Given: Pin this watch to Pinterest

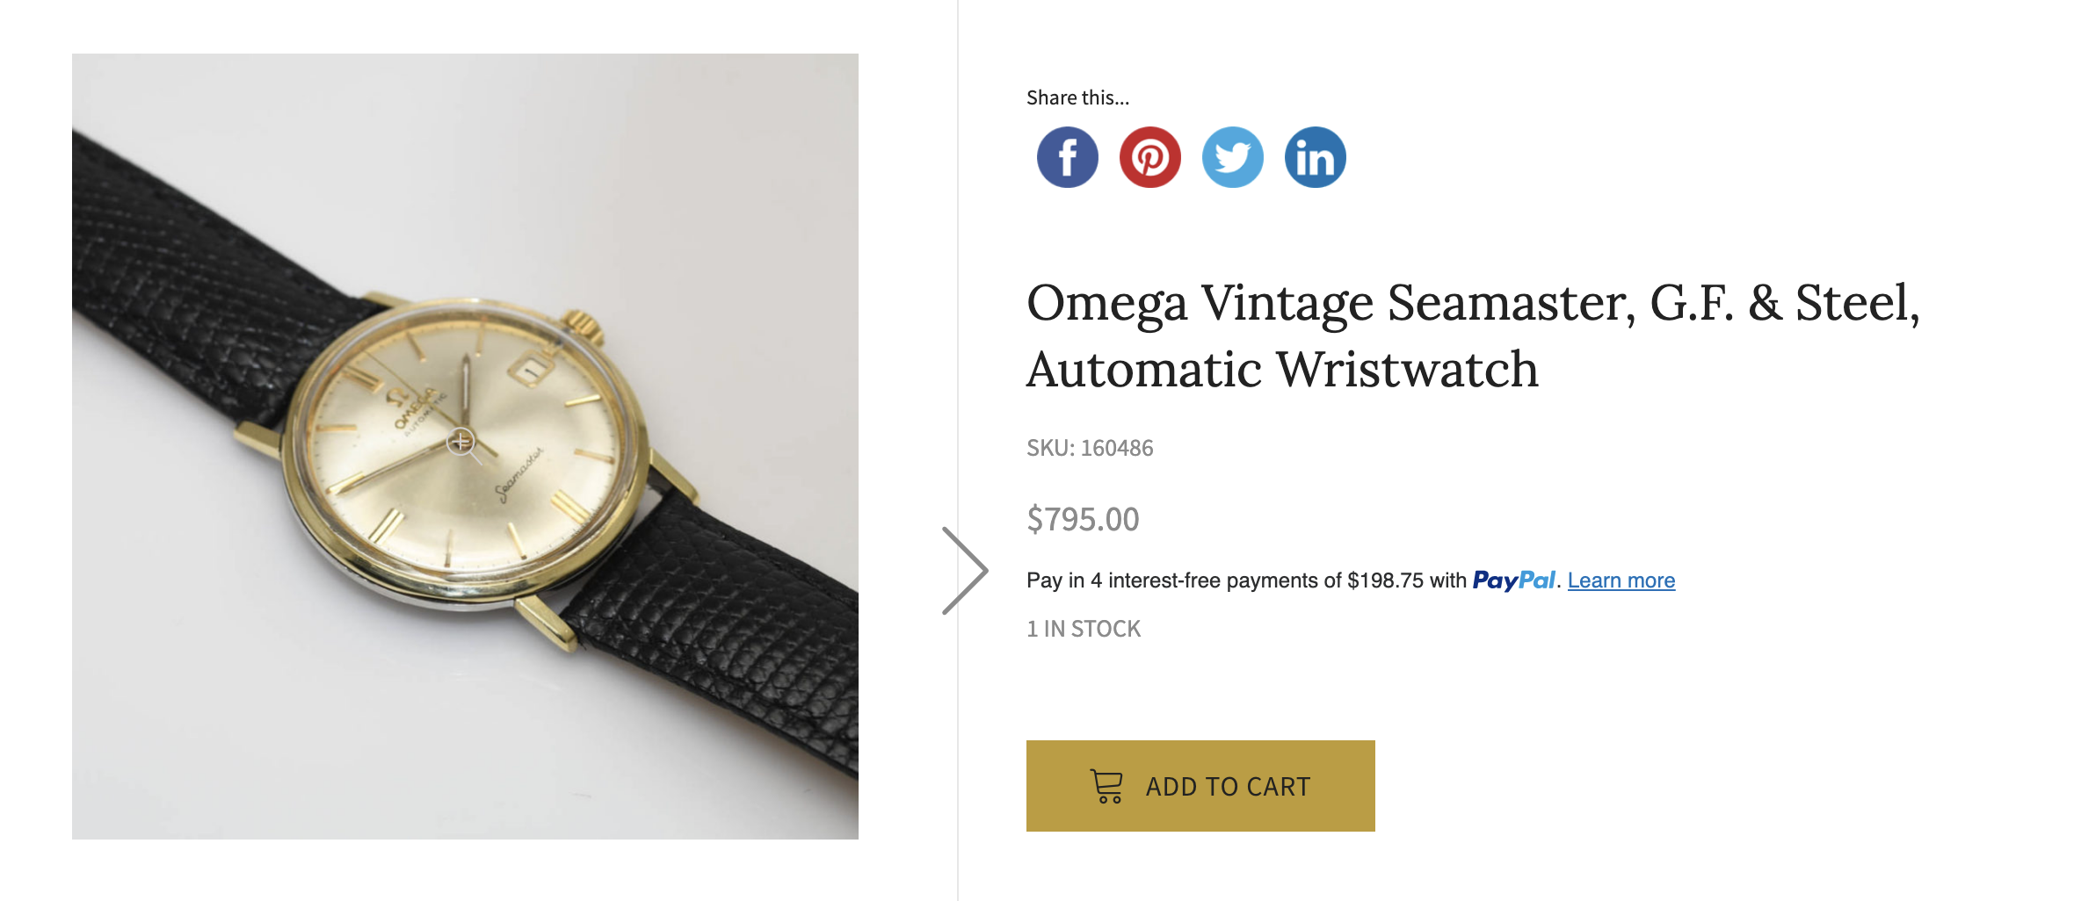Looking at the screenshot, I should [x=1149, y=158].
